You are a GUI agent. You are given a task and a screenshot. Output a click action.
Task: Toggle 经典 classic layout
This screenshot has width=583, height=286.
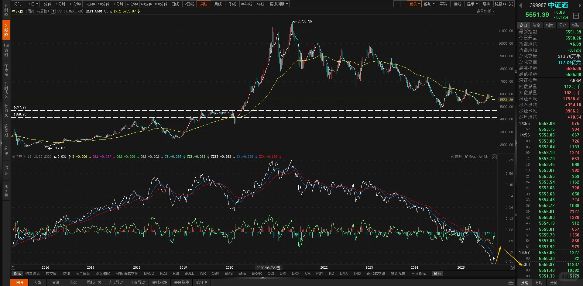click(x=486, y=4)
